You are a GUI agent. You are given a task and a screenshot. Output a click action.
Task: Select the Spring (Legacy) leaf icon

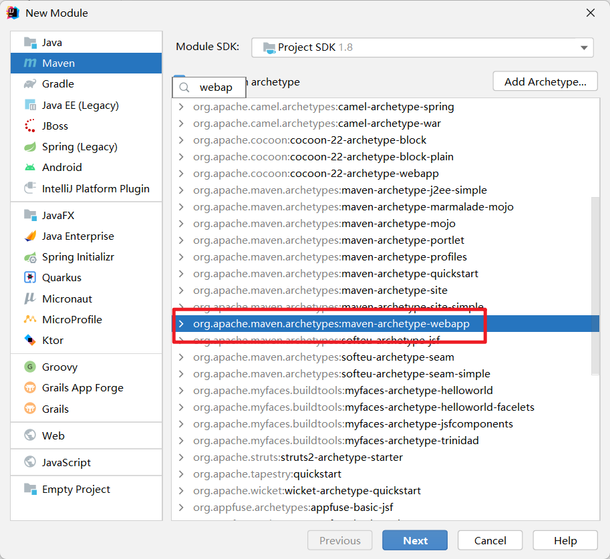click(x=30, y=147)
